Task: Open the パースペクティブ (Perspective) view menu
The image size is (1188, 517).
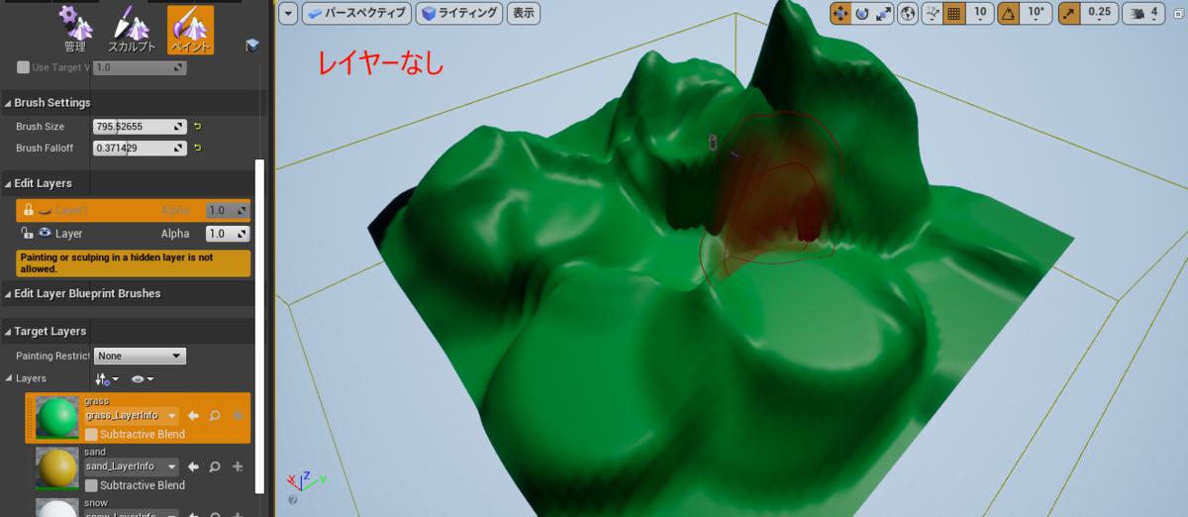Action: click(x=357, y=13)
